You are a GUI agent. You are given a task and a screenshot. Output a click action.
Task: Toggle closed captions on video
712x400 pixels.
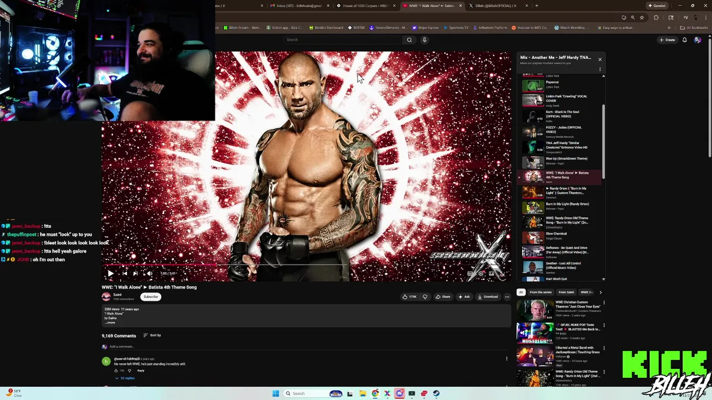coord(471,273)
